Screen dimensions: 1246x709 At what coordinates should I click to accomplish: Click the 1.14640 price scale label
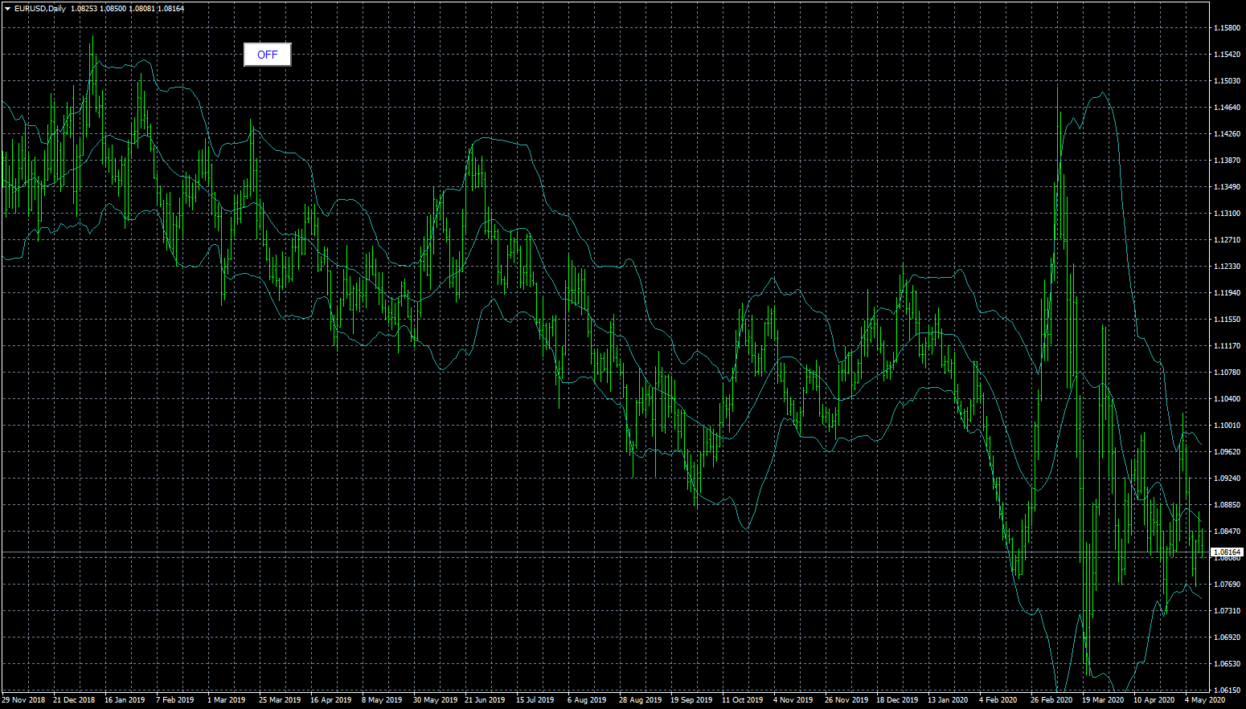(1228, 108)
